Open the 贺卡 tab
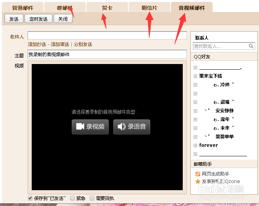 point(107,8)
